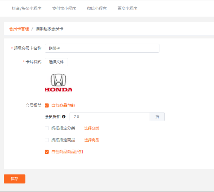Click the 选择文件 upload button
214x192 pixels.
pos(57,62)
